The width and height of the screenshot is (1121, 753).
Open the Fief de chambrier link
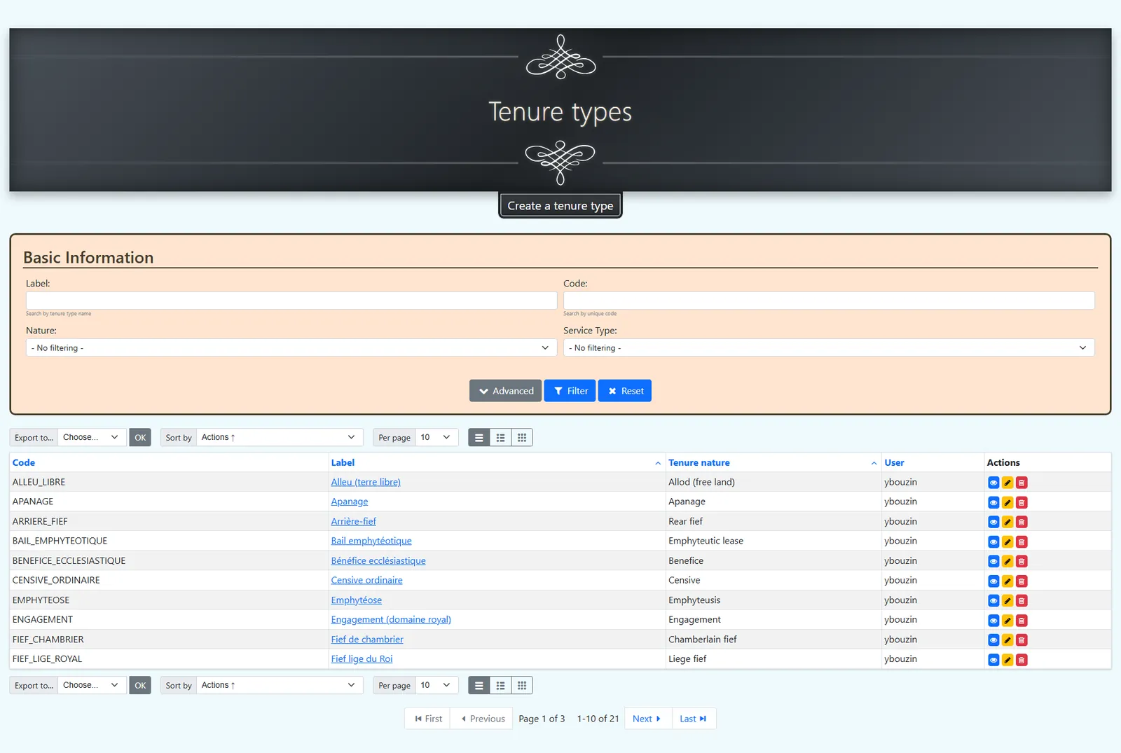(x=367, y=640)
